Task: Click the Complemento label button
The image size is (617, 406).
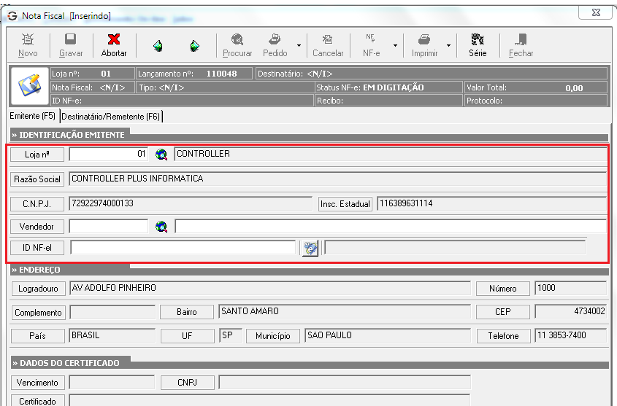Action: 38,313
